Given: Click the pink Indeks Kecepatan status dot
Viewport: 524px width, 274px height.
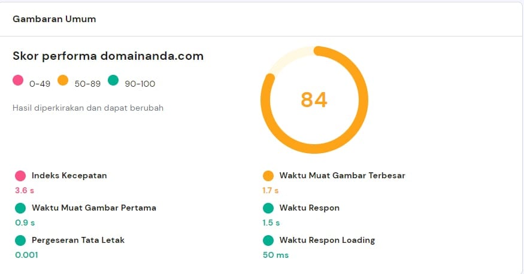Looking at the screenshot, I should [20, 176].
